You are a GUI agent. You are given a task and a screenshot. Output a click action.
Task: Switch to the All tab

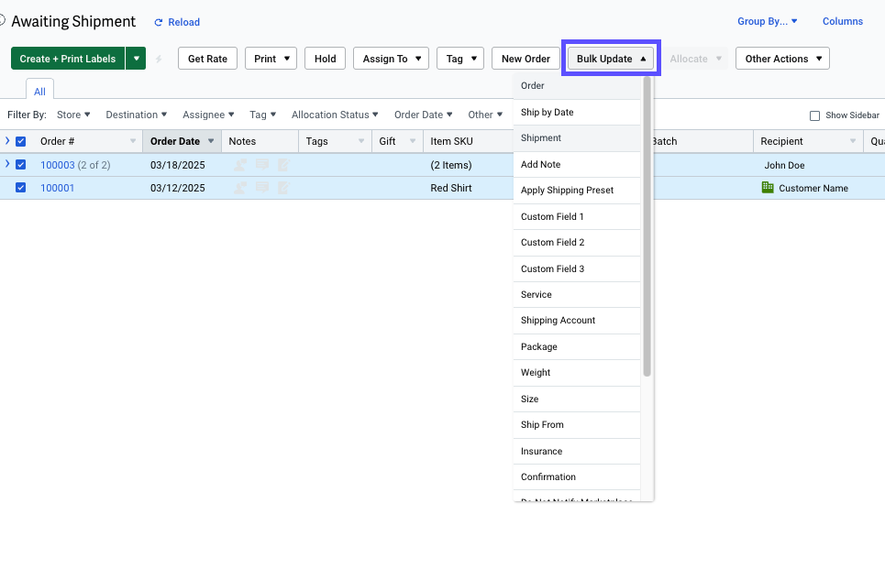(39, 92)
